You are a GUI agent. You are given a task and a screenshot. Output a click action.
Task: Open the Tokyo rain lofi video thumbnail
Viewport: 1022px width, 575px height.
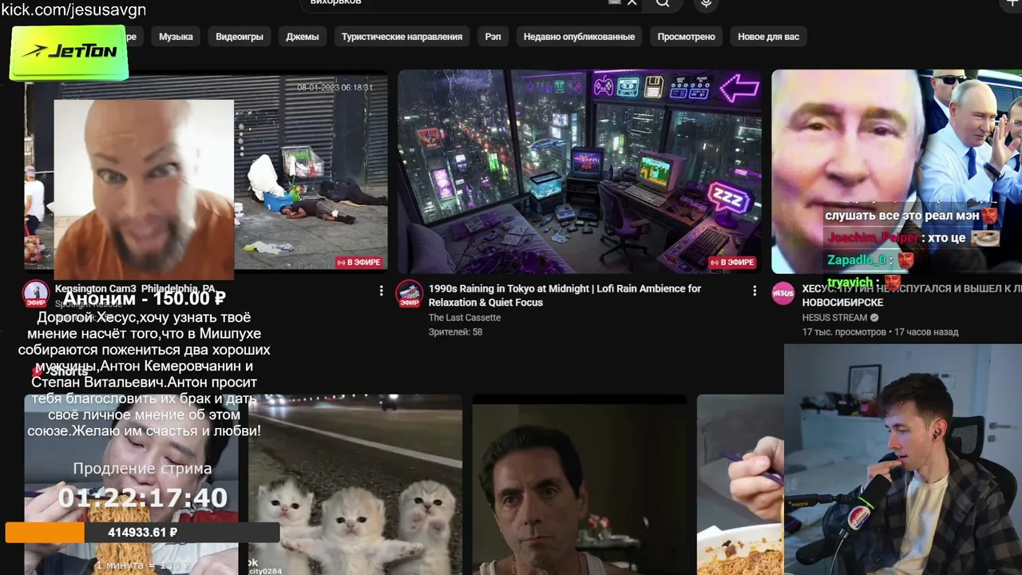click(x=580, y=172)
